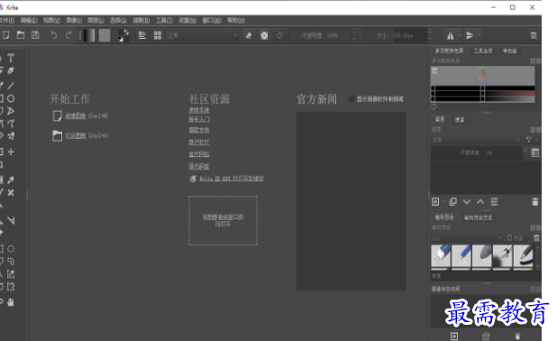This screenshot has height=341, width=557.
Task: Select the Text tool in toolbox
Action: (x=11, y=58)
